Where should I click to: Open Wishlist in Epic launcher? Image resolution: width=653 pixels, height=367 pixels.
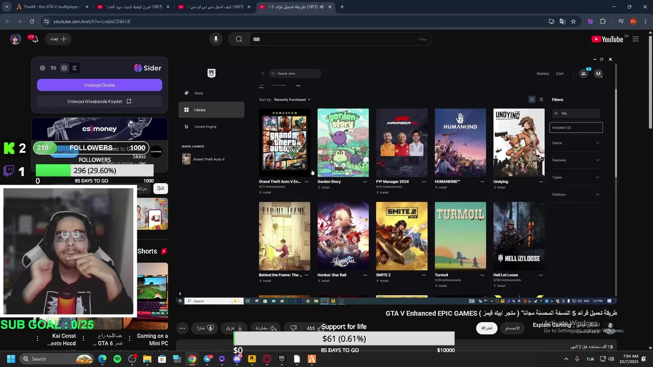tap(543, 74)
